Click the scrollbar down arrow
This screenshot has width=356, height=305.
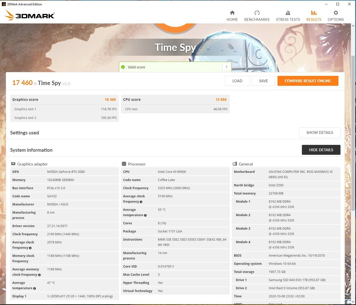coord(353,302)
